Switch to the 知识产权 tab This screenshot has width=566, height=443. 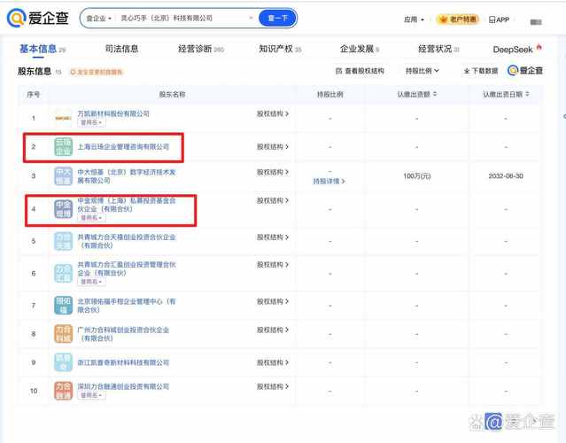280,49
